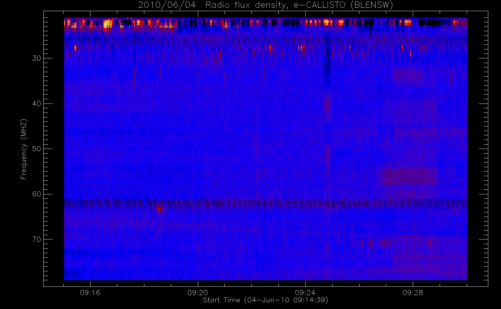Click the 40 frequency axis label
Viewport: 501px width, 309px height.
tap(37, 104)
